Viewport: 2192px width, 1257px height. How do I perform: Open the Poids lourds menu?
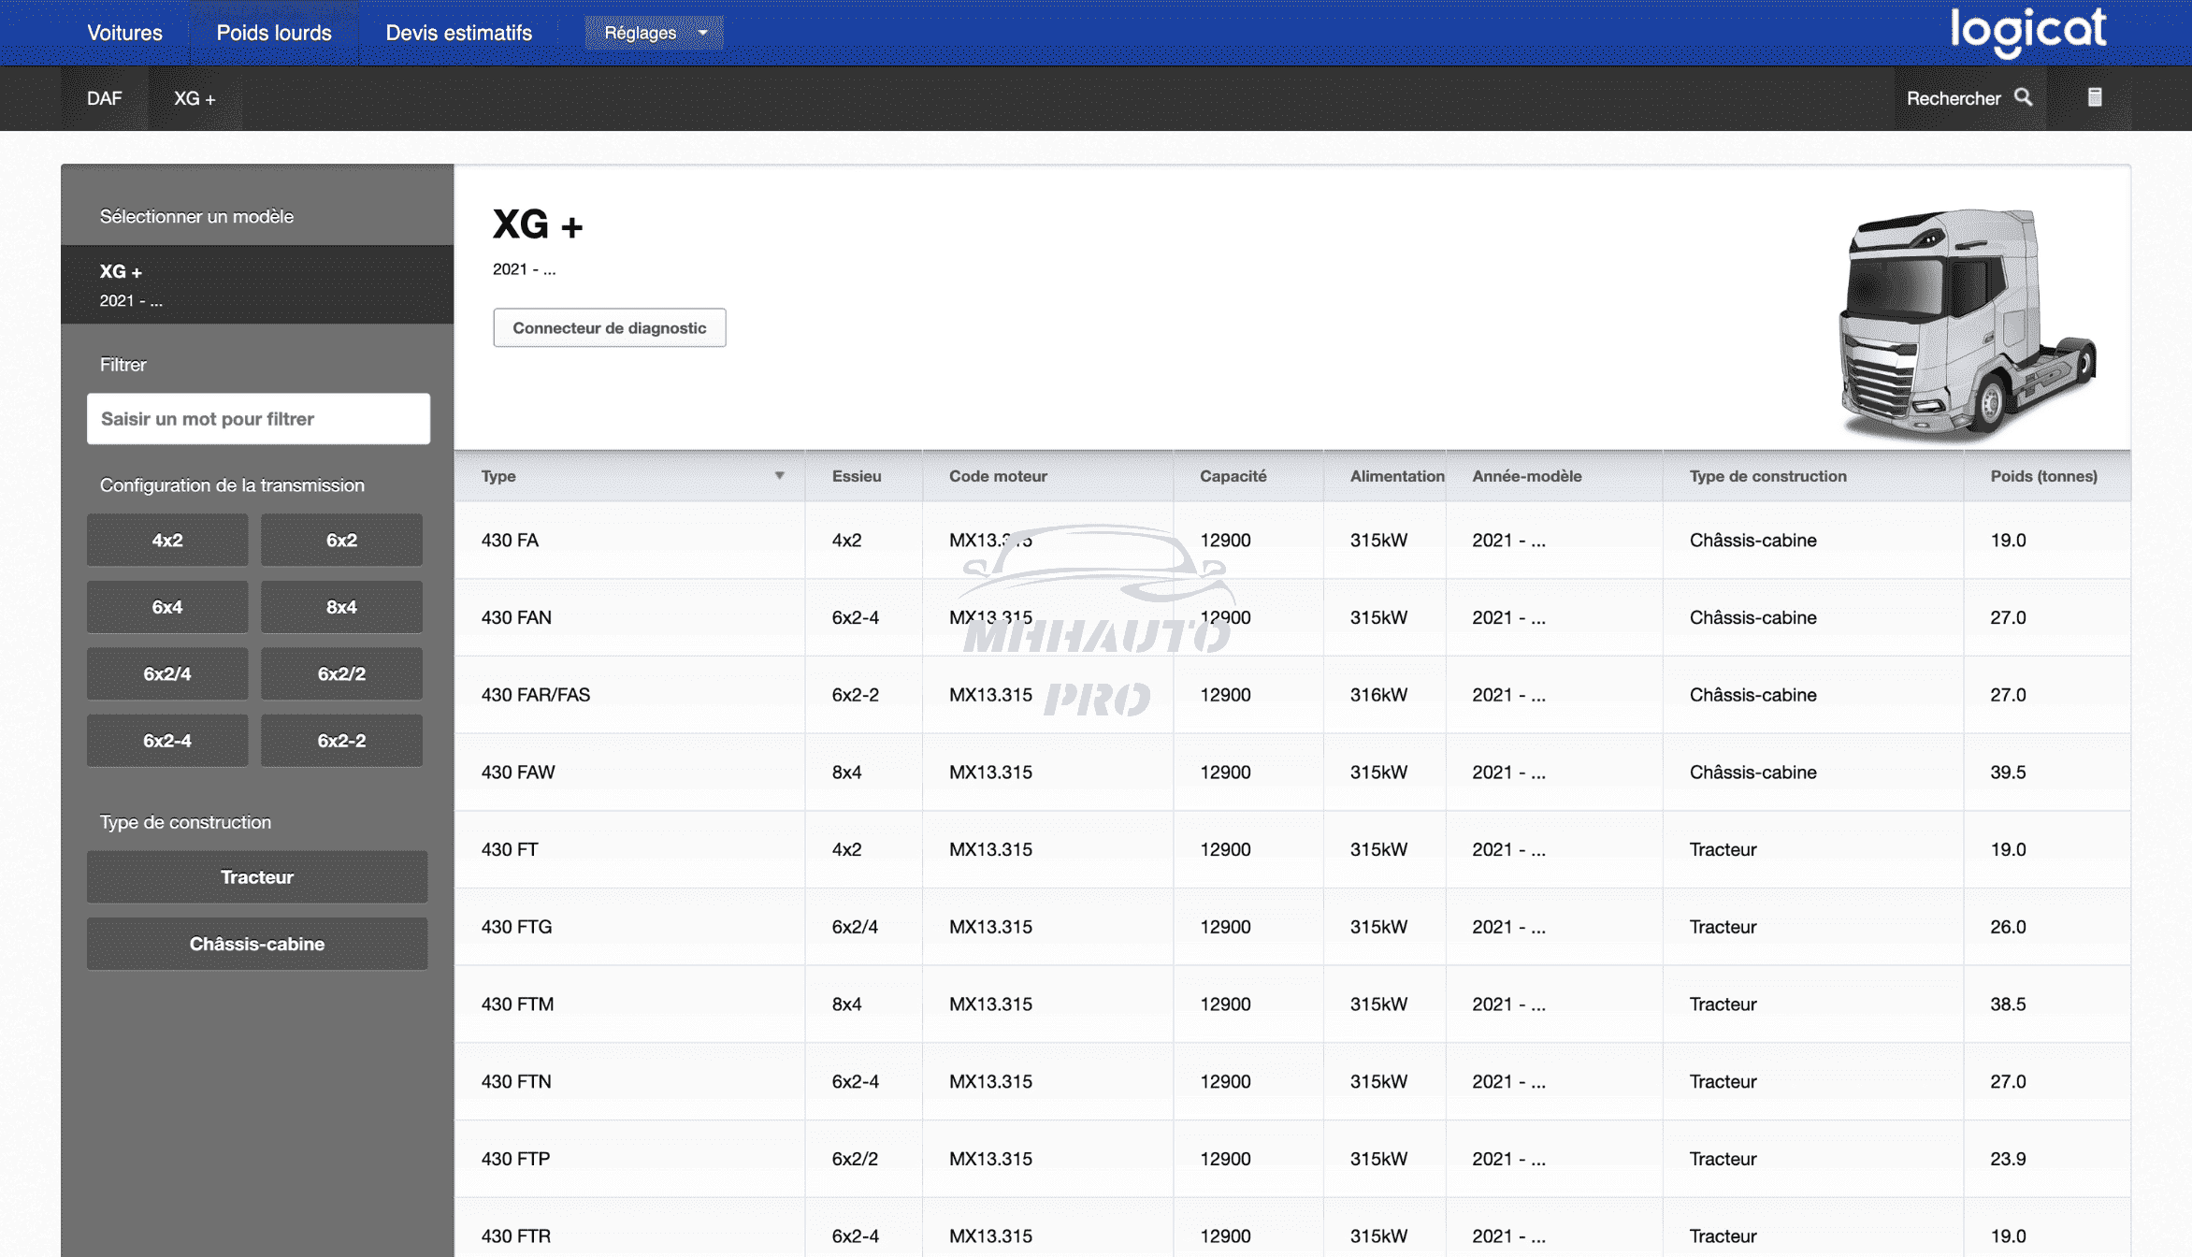(274, 33)
